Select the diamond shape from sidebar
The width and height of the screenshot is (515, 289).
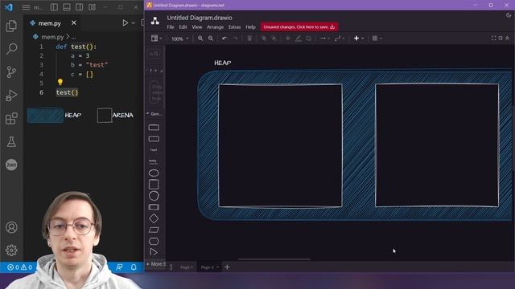[154, 218]
